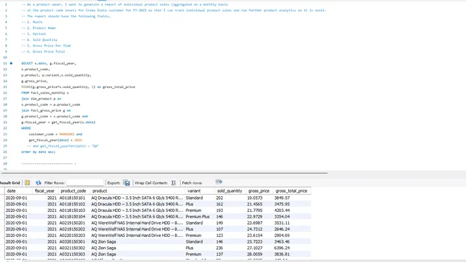Select the AQ Zion Saga Plus row
The image size is (466, 262).
click(x=158, y=248)
